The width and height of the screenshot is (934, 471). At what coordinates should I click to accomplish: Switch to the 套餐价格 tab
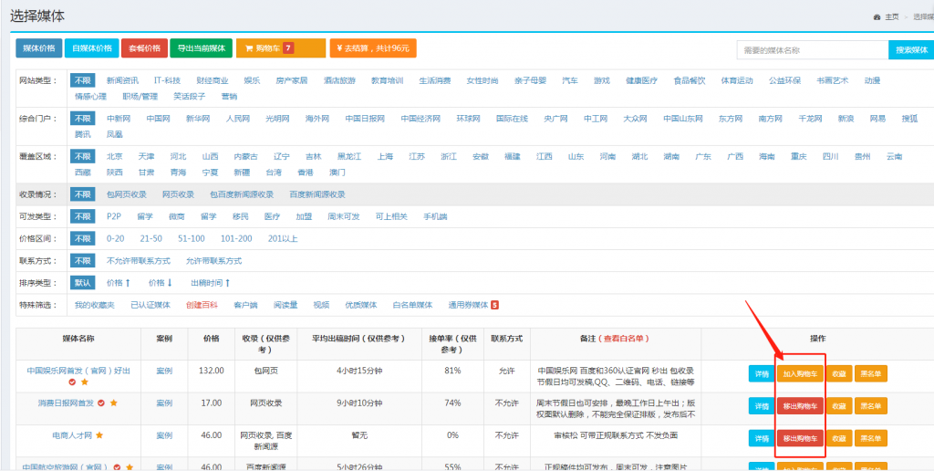tap(144, 48)
